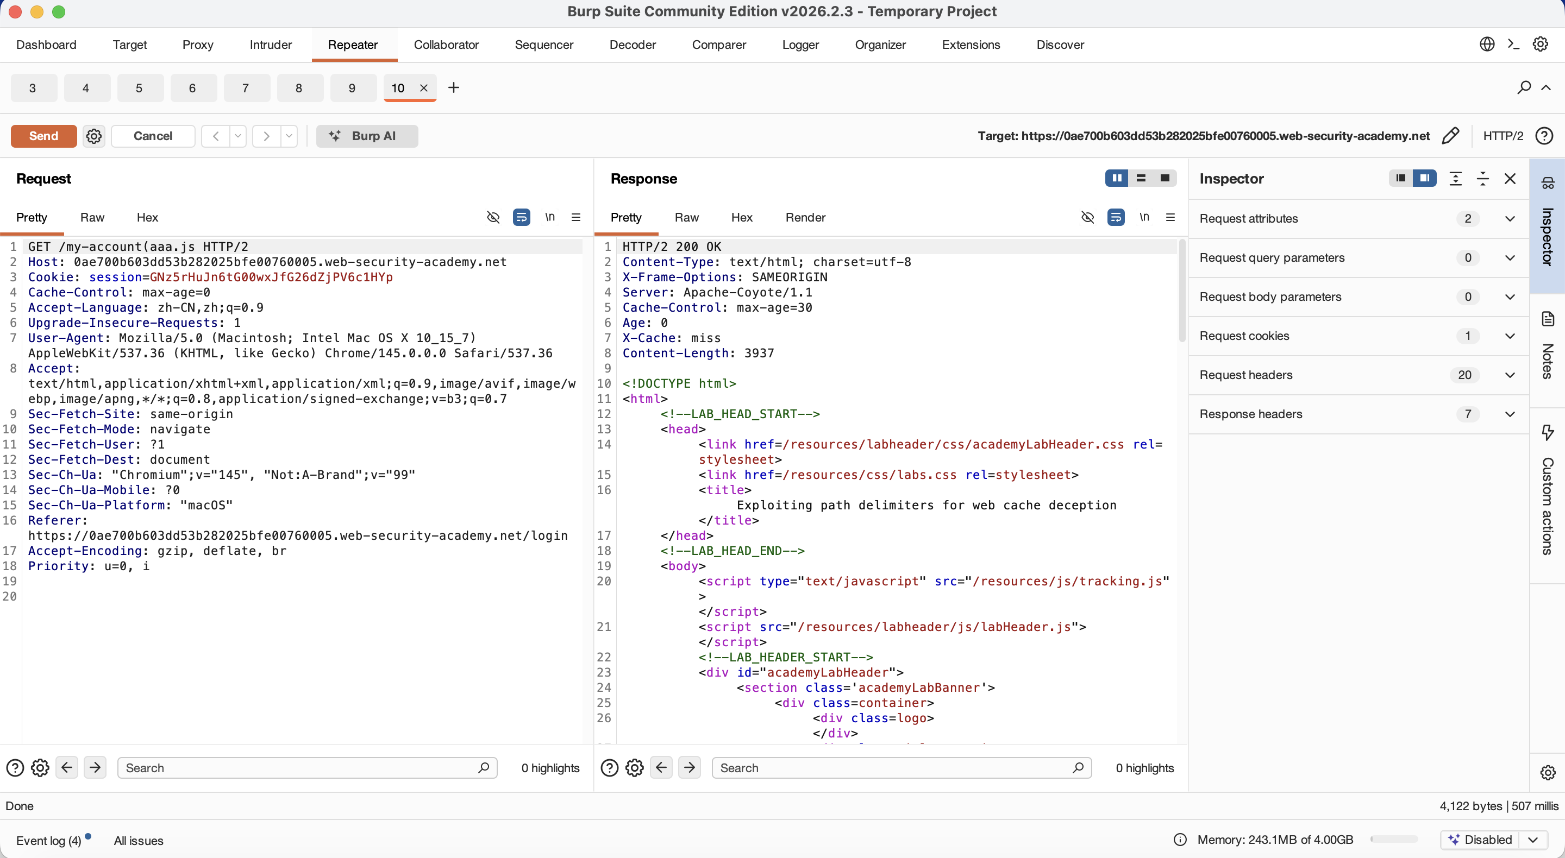This screenshot has width=1565, height=858.
Task: Open the globe browser icon
Action: click(1487, 45)
